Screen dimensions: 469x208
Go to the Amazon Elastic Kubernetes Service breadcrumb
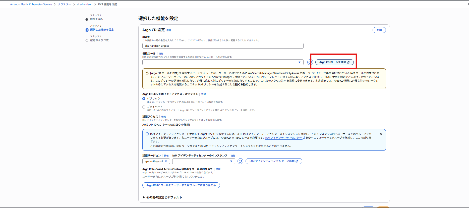coord(31,4)
